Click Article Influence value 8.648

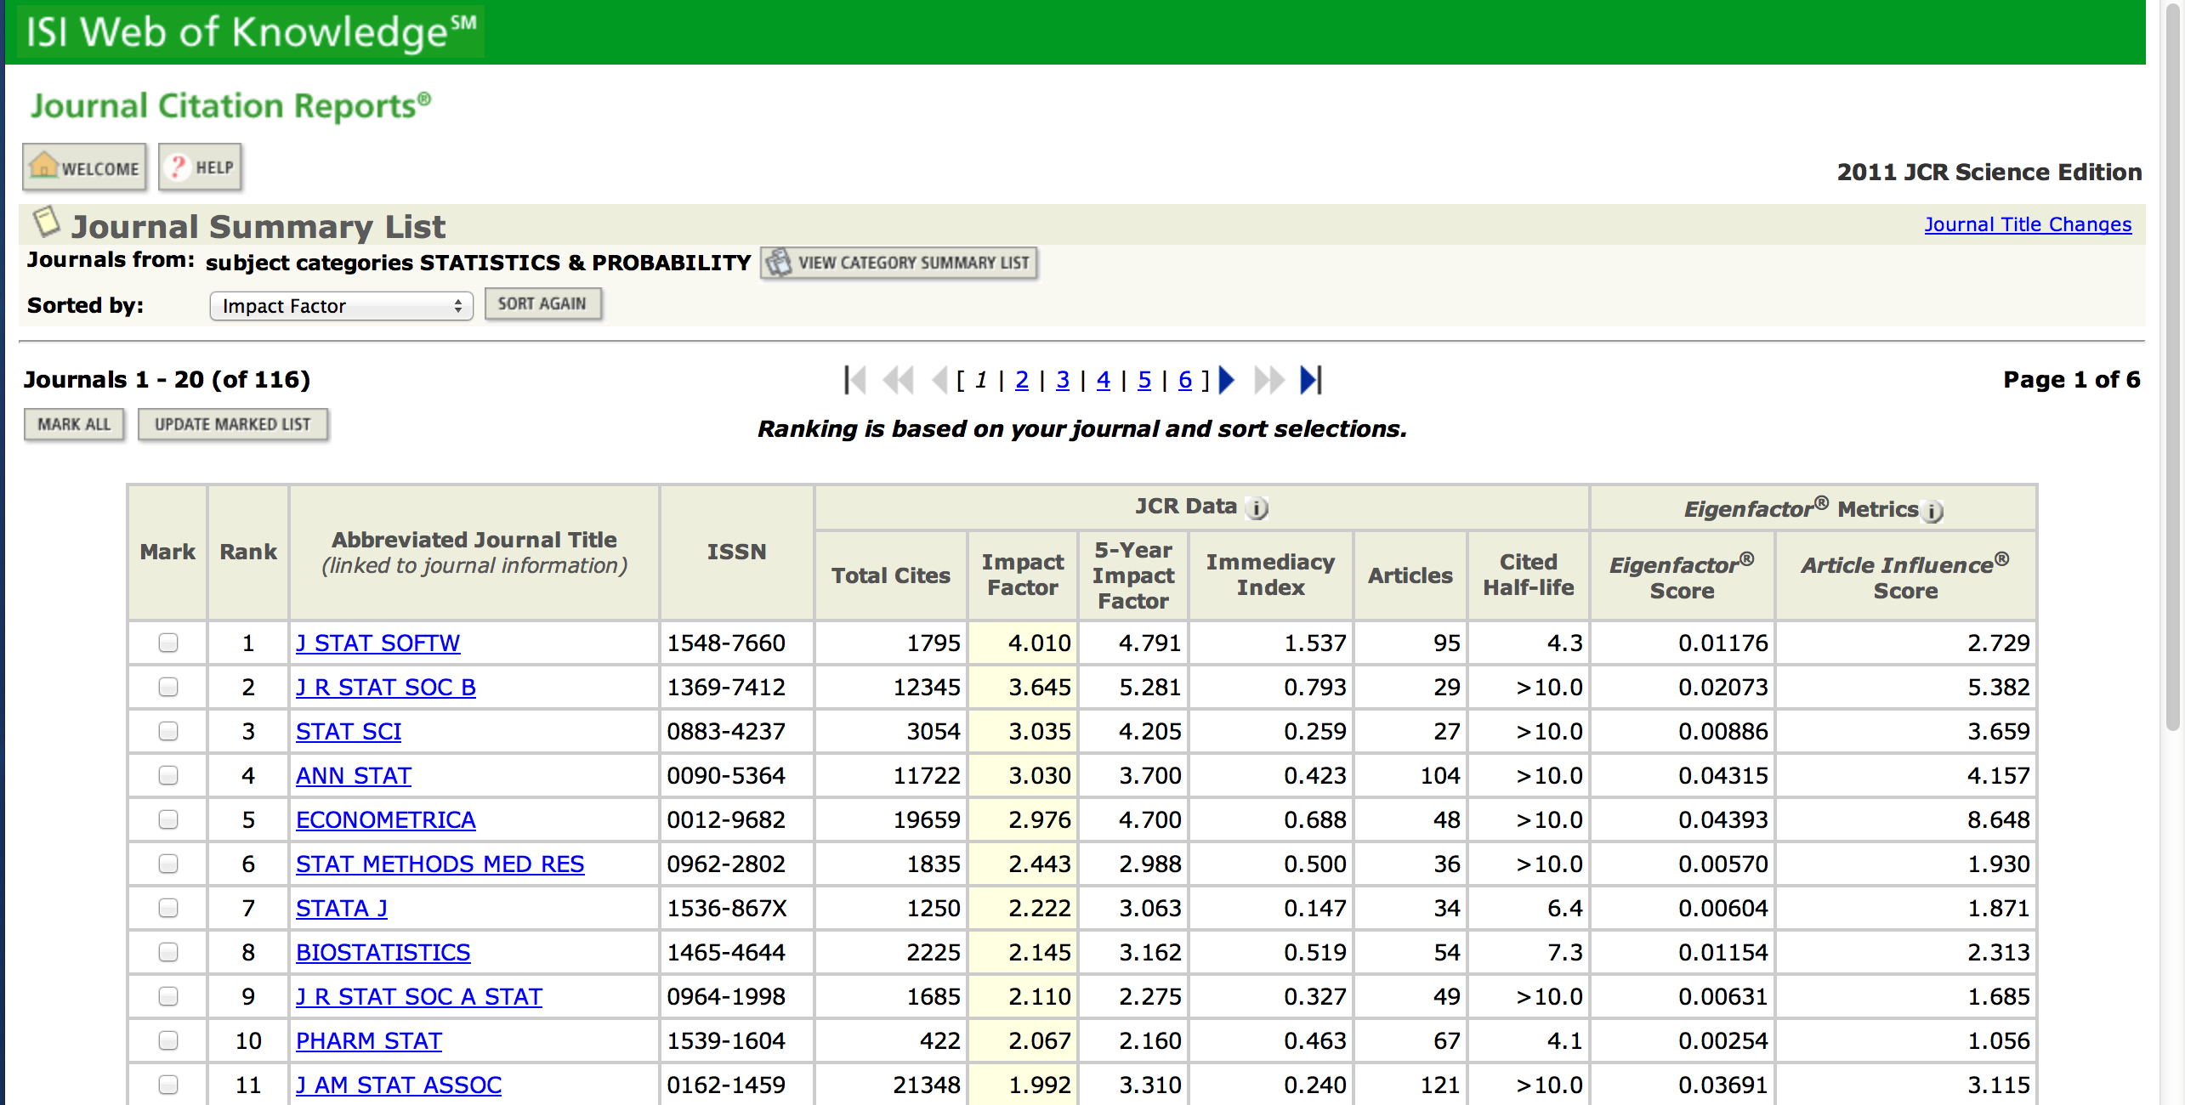[1998, 820]
